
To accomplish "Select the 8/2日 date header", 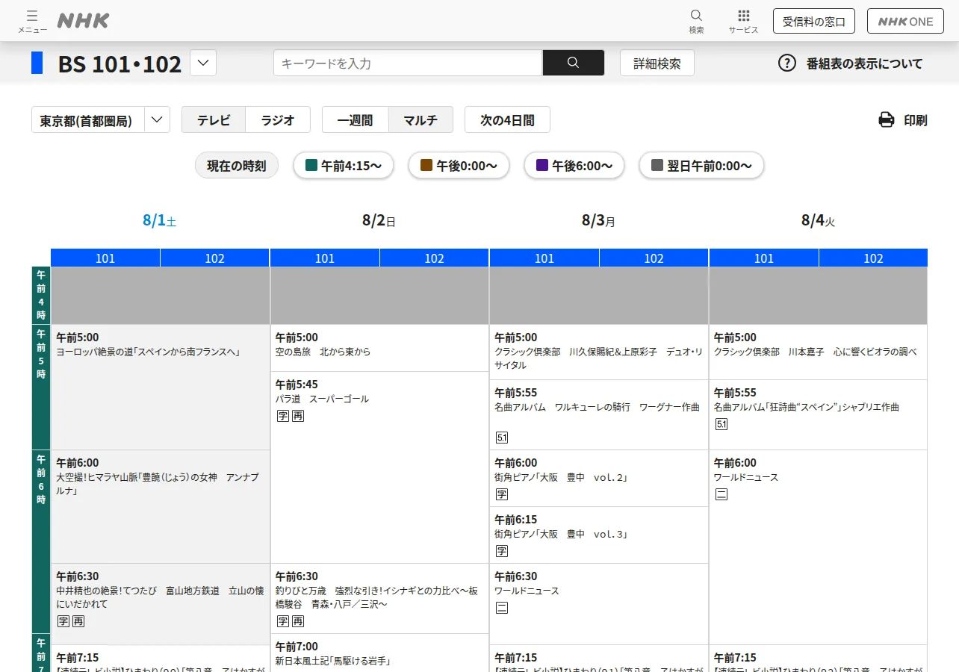I will pos(379,220).
